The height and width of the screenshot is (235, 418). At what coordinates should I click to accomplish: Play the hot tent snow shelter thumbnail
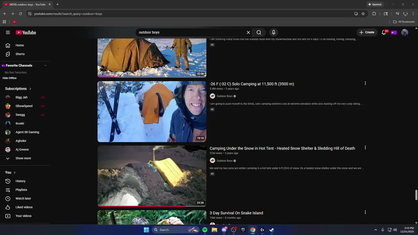(152, 176)
